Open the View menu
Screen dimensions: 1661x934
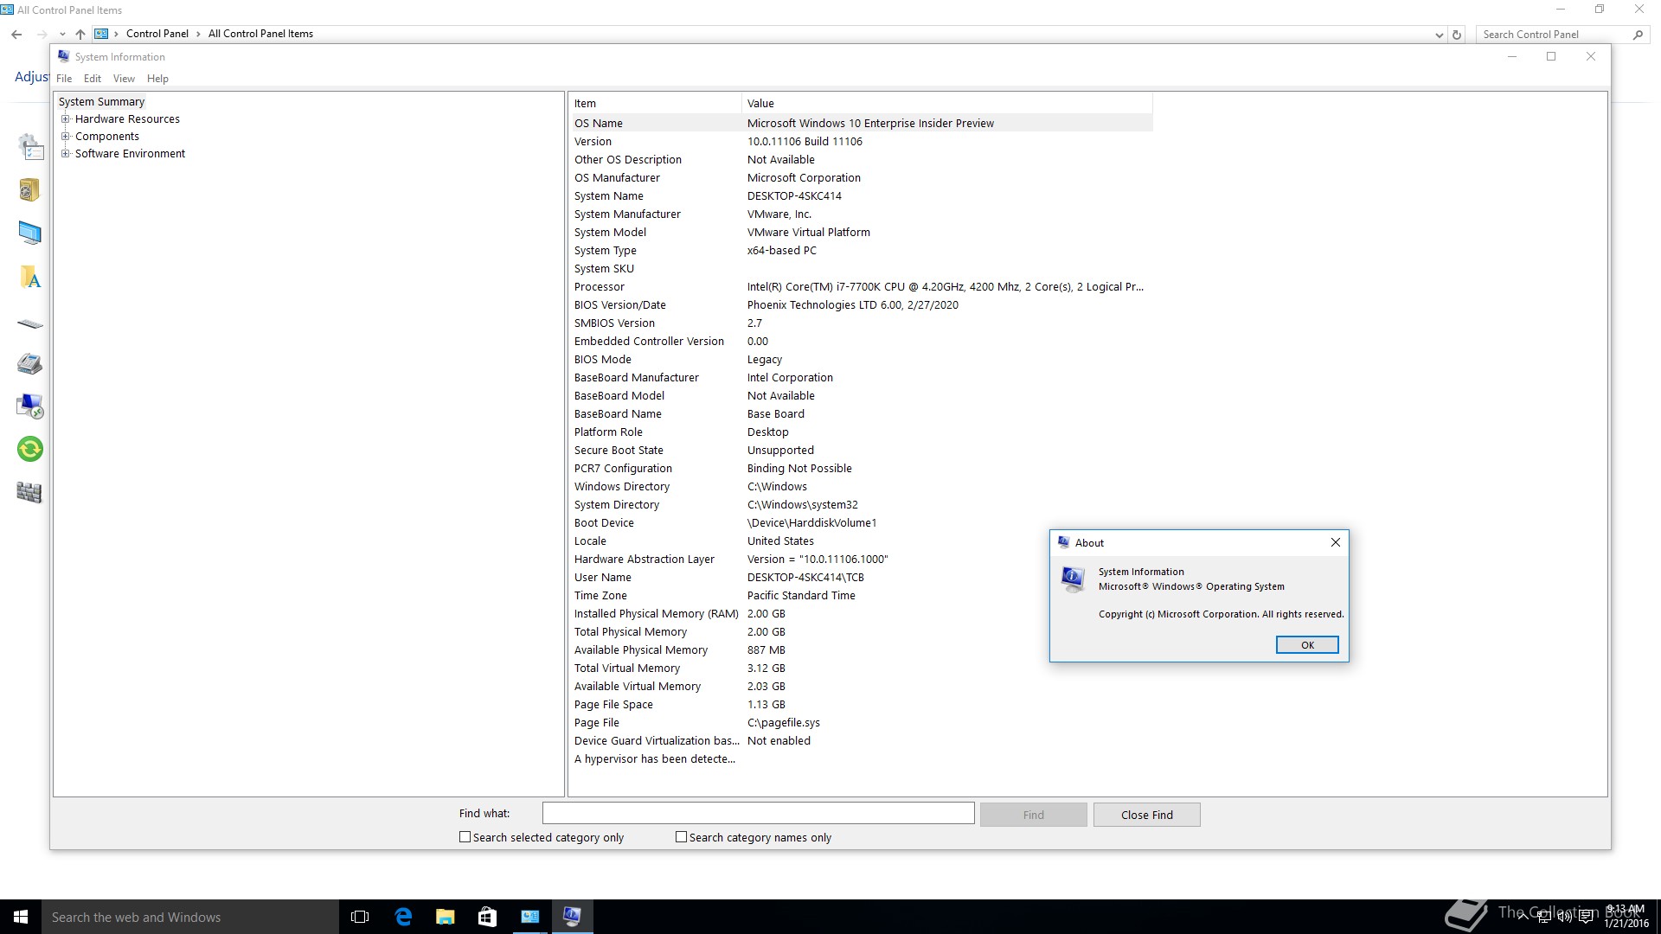coord(124,79)
